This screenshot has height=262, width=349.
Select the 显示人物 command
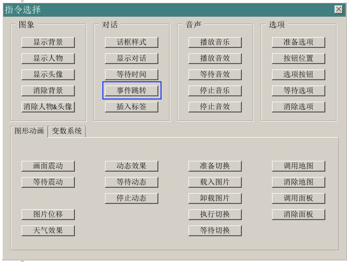pos(48,58)
